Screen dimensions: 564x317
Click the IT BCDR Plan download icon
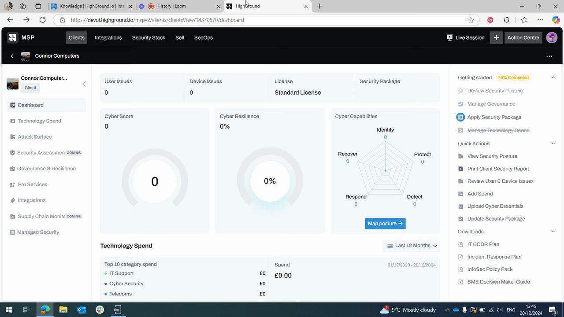coord(461,244)
